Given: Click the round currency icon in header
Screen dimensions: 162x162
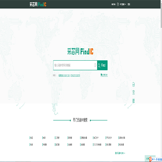Looking at the screenshot, I should point(118,4).
